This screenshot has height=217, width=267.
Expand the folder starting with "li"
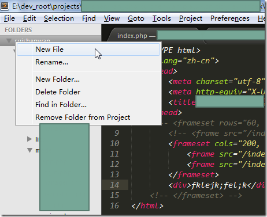click(x=29, y=139)
